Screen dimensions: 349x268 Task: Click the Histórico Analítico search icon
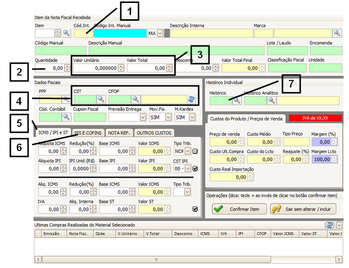tap(271, 100)
